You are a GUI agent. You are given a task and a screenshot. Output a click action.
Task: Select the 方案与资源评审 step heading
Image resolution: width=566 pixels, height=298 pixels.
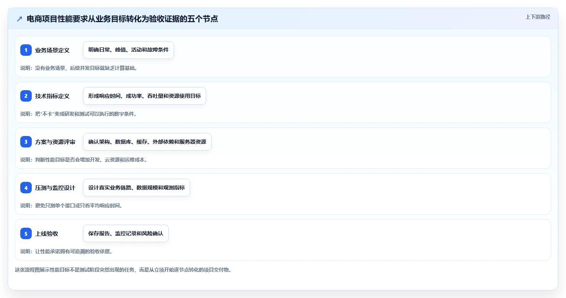55,142
